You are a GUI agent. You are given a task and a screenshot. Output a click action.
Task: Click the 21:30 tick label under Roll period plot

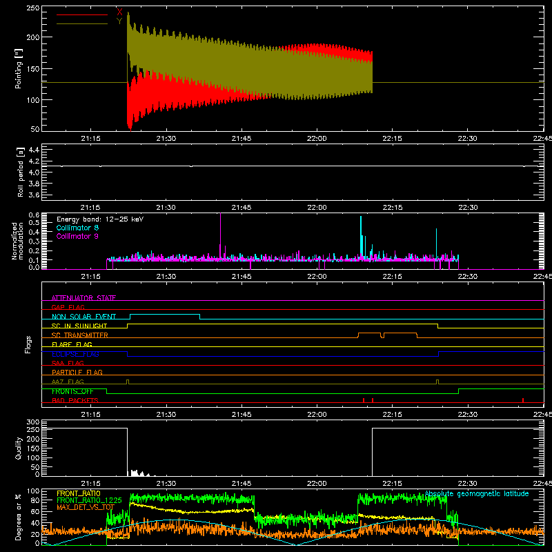pos(166,208)
